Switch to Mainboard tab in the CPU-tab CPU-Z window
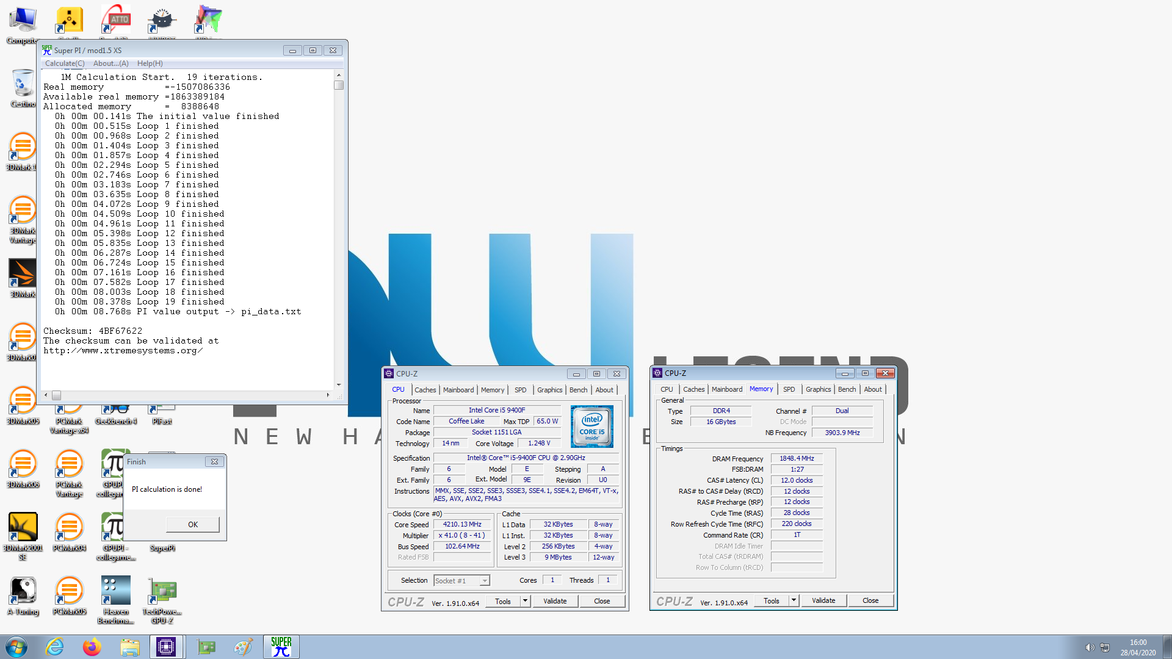This screenshot has height=659, width=1172. point(458,390)
